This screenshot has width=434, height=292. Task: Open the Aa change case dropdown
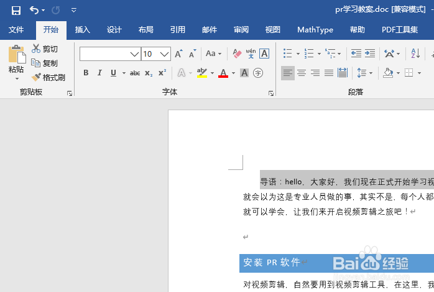point(213,54)
